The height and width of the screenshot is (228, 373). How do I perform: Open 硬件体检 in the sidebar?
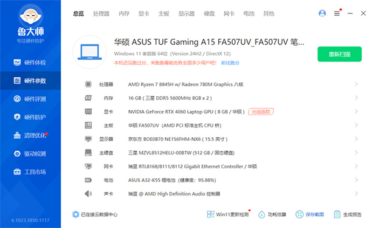(x=30, y=62)
